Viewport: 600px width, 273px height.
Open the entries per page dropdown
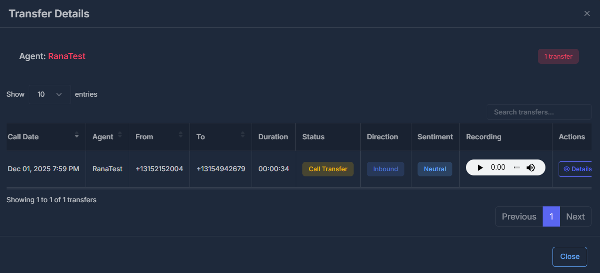coord(50,94)
